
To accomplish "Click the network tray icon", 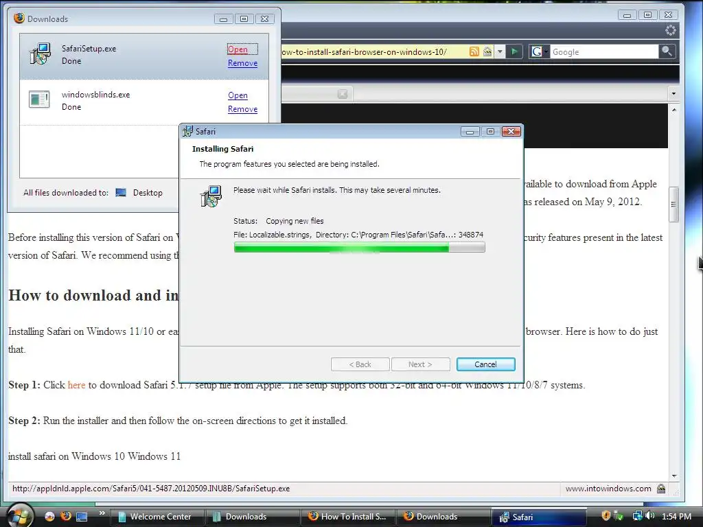I will [x=637, y=516].
